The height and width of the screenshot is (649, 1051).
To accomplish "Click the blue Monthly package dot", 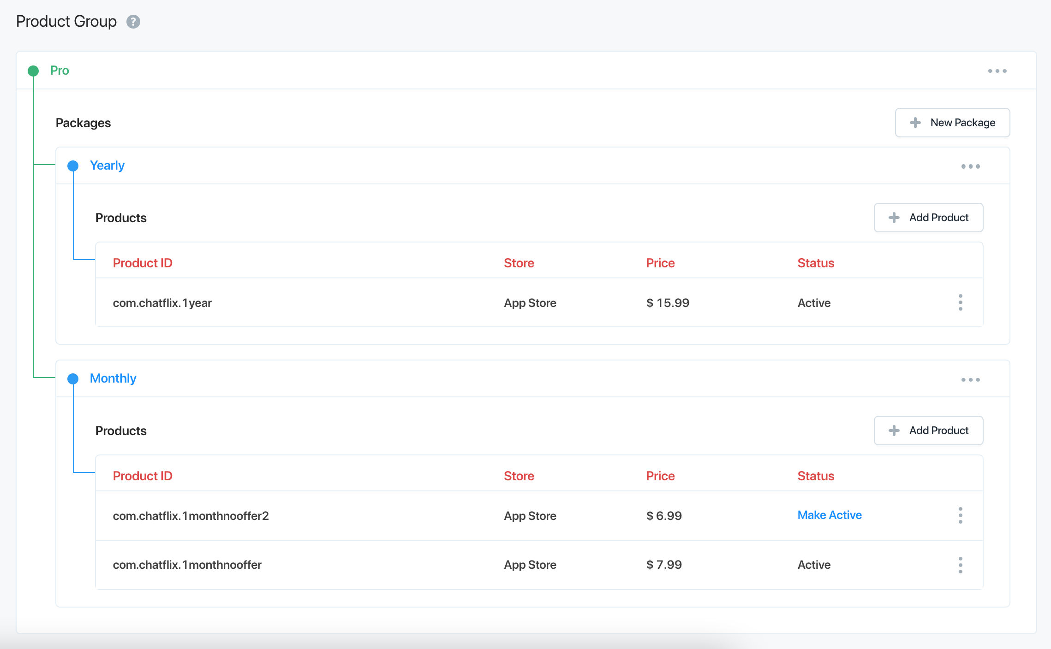I will (73, 379).
